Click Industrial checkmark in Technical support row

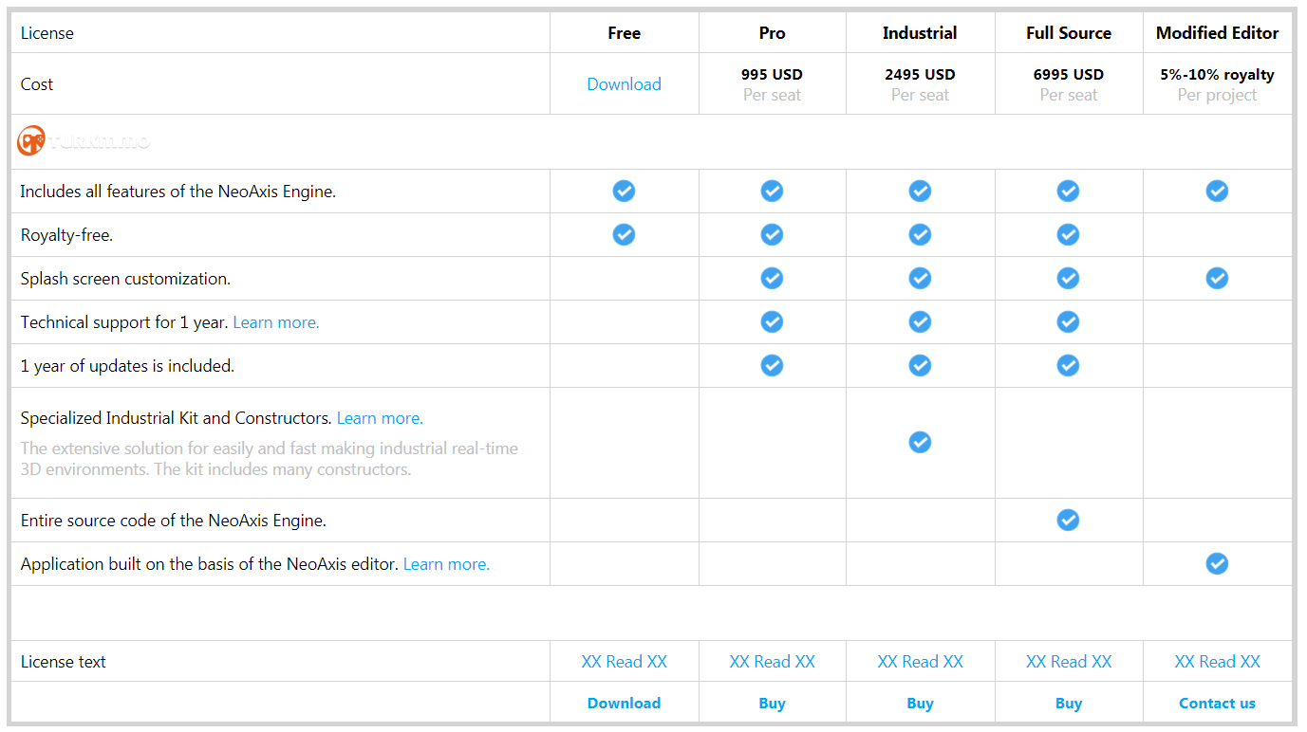tap(920, 321)
